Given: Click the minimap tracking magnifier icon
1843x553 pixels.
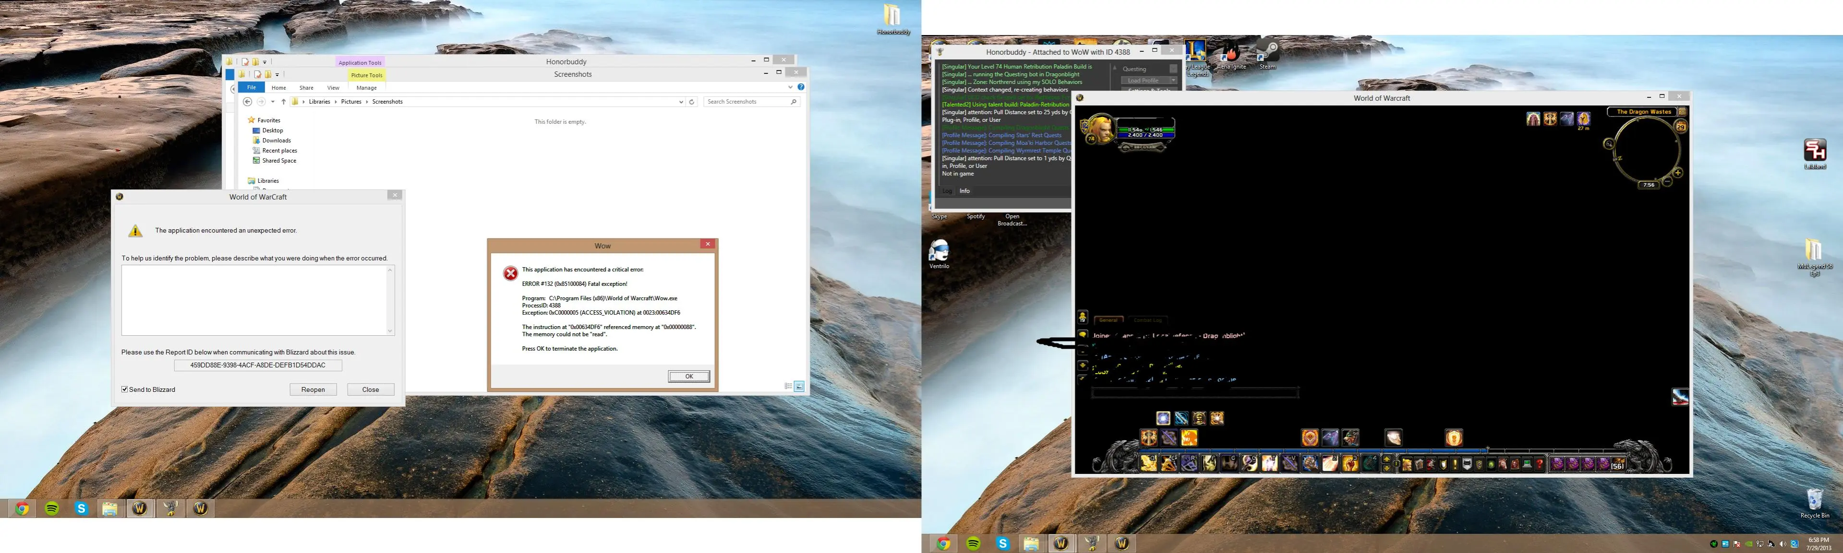Looking at the screenshot, I should [1608, 143].
